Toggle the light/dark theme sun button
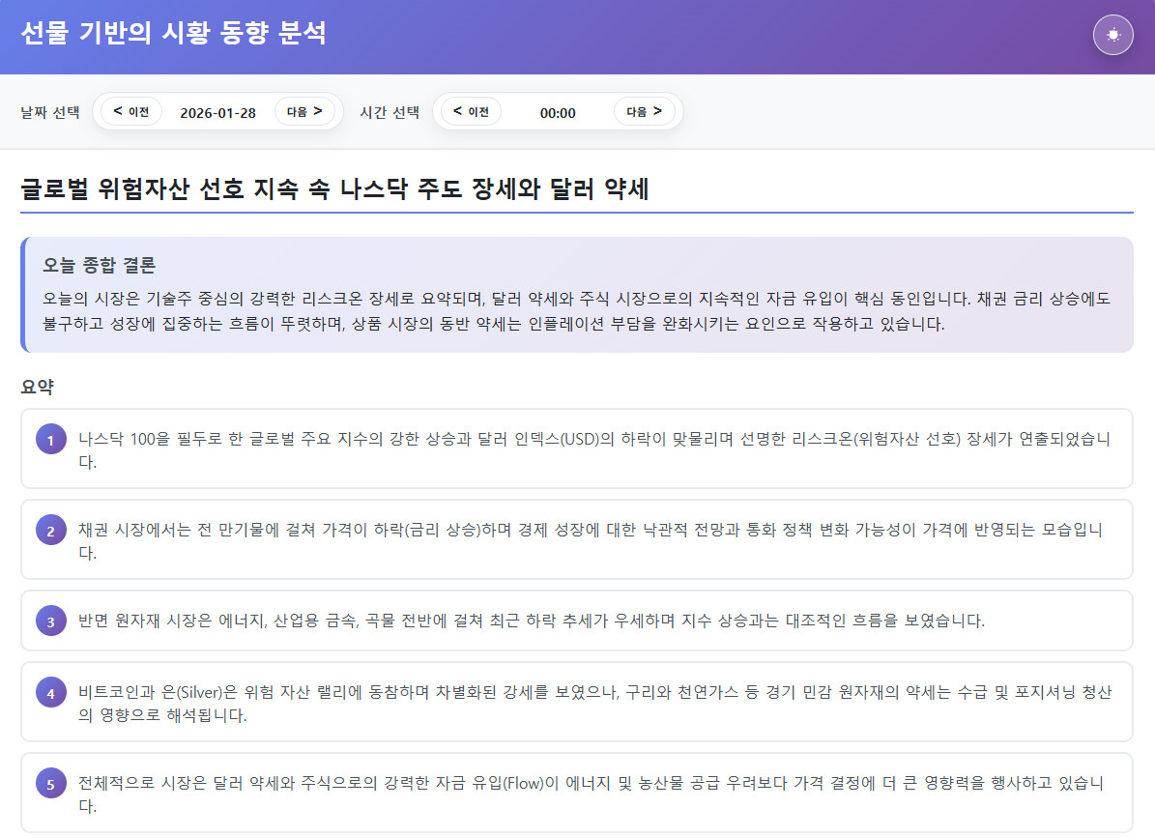This screenshot has width=1155, height=838. (x=1112, y=35)
